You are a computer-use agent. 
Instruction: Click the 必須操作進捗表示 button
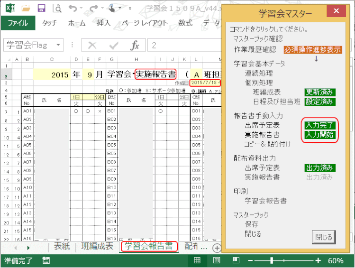tap(313, 50)
